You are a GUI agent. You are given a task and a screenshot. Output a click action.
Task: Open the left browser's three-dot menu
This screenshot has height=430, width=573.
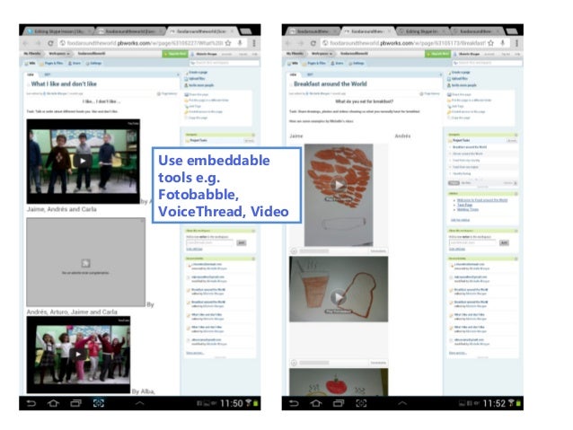[x=254, y=43]
